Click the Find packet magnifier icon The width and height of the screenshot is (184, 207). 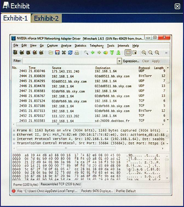coord(86,53)
